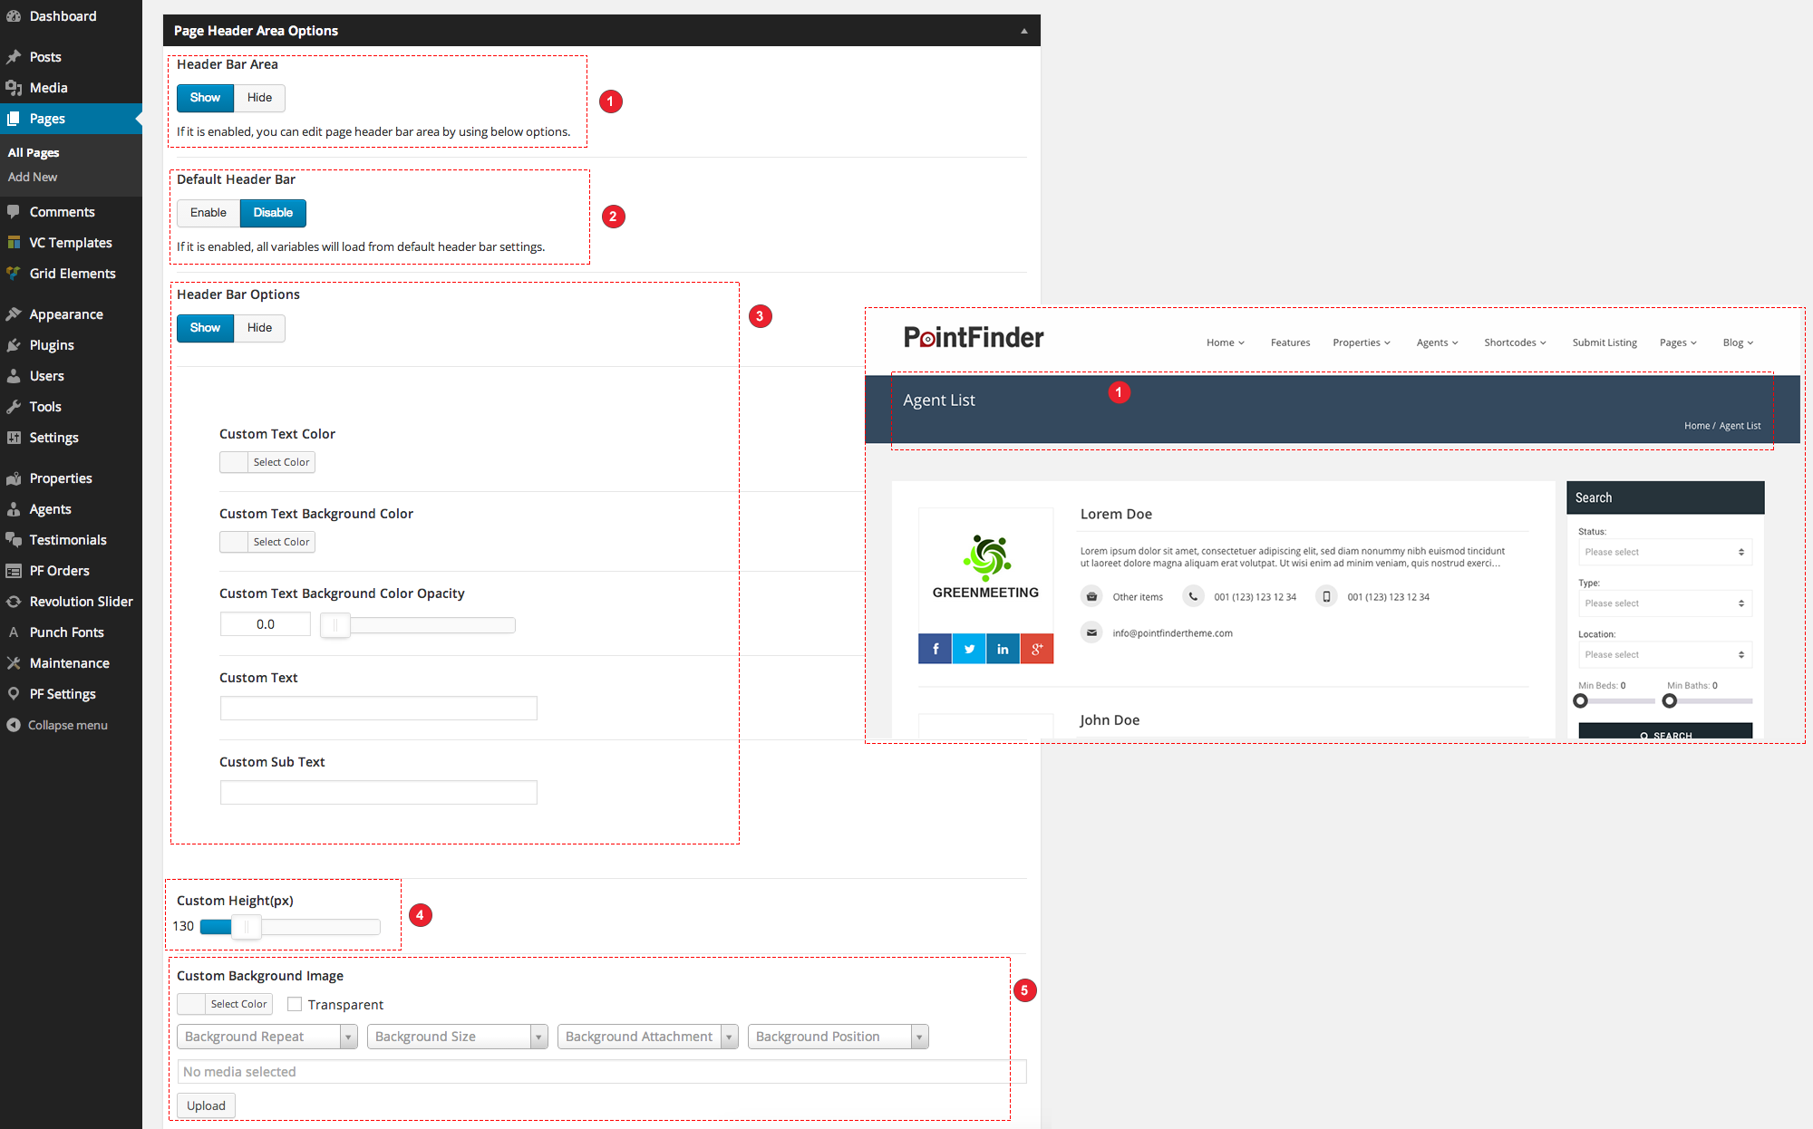Click the Facebook icon under GreenMeeting logo
Screen dimensions: 1813x1129
[x=935, y=649]
